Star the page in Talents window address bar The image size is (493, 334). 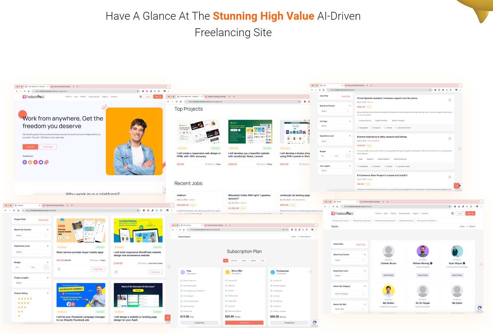coord(449,206)
